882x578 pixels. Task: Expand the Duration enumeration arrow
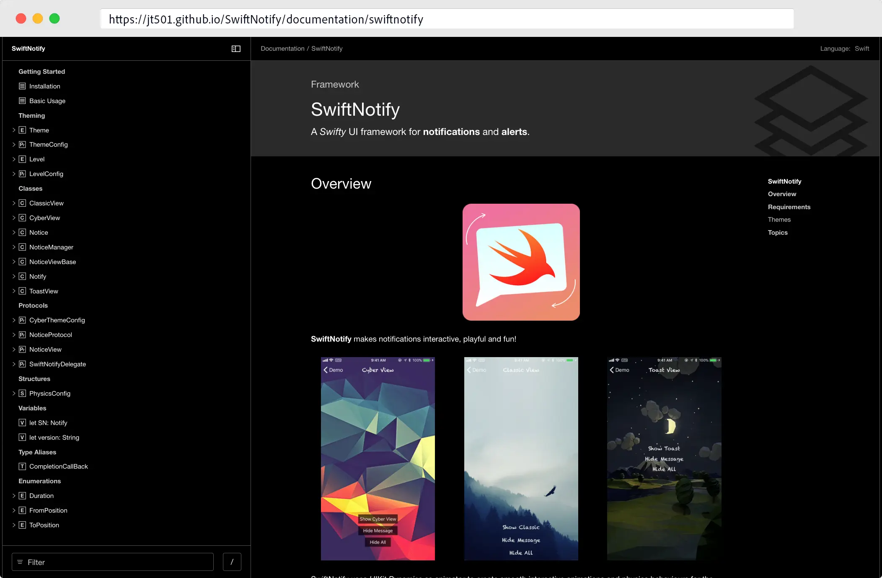point(14,495)
